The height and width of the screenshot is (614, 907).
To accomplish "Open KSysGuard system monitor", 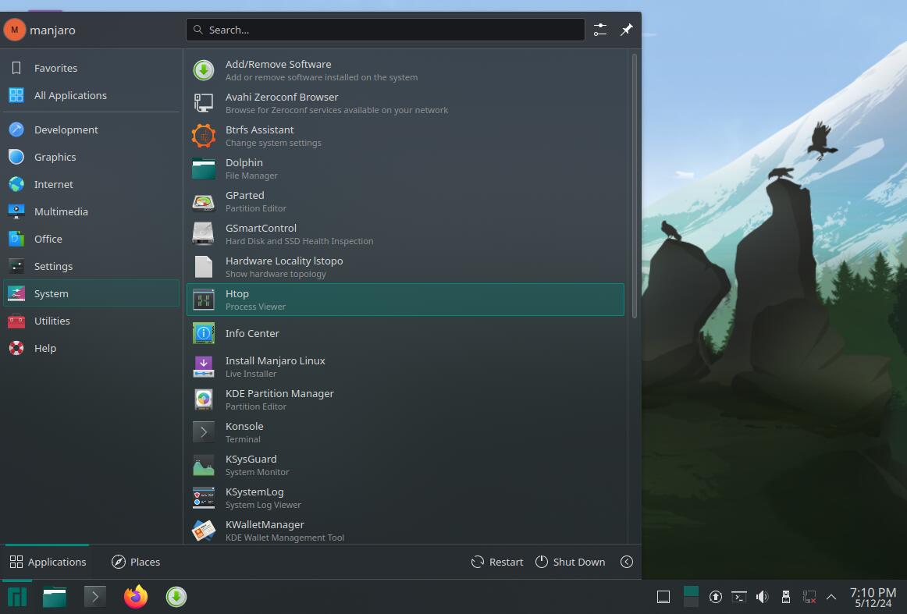I will point(405,465).
